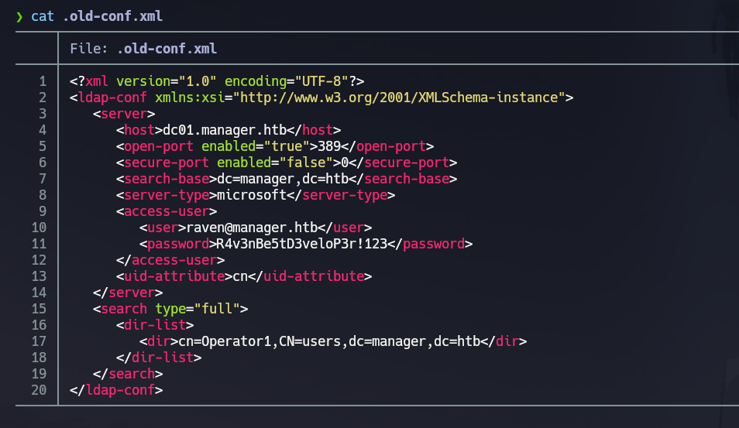Click the opening 'search-base' tag name

pyautogui.click(x=167, y=179)
